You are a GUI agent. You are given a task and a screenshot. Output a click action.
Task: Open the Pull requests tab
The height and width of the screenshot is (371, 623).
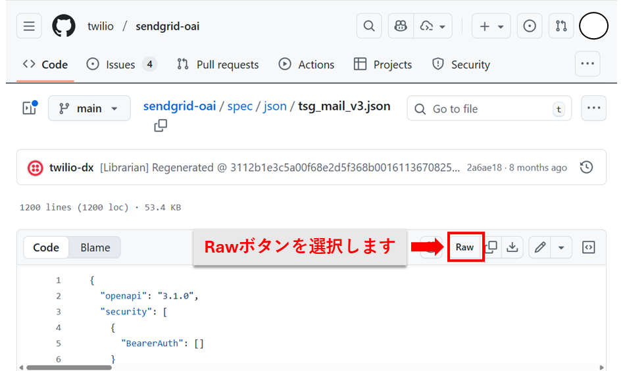pos(218,64)
